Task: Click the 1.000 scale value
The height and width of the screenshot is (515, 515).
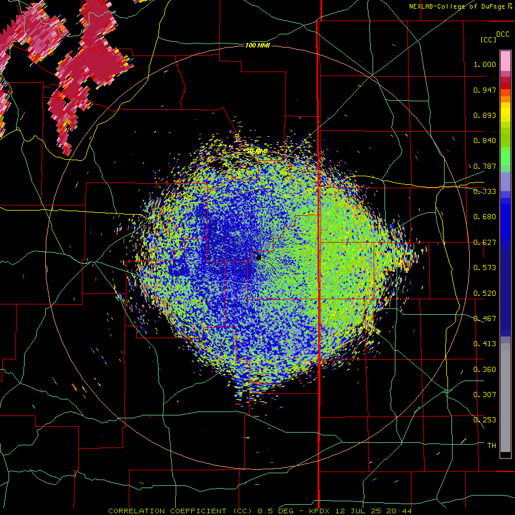Action: 485,64
